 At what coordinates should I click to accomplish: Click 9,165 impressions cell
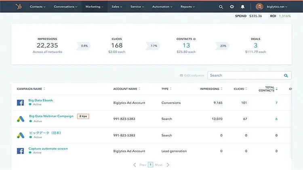coord(218,103)
